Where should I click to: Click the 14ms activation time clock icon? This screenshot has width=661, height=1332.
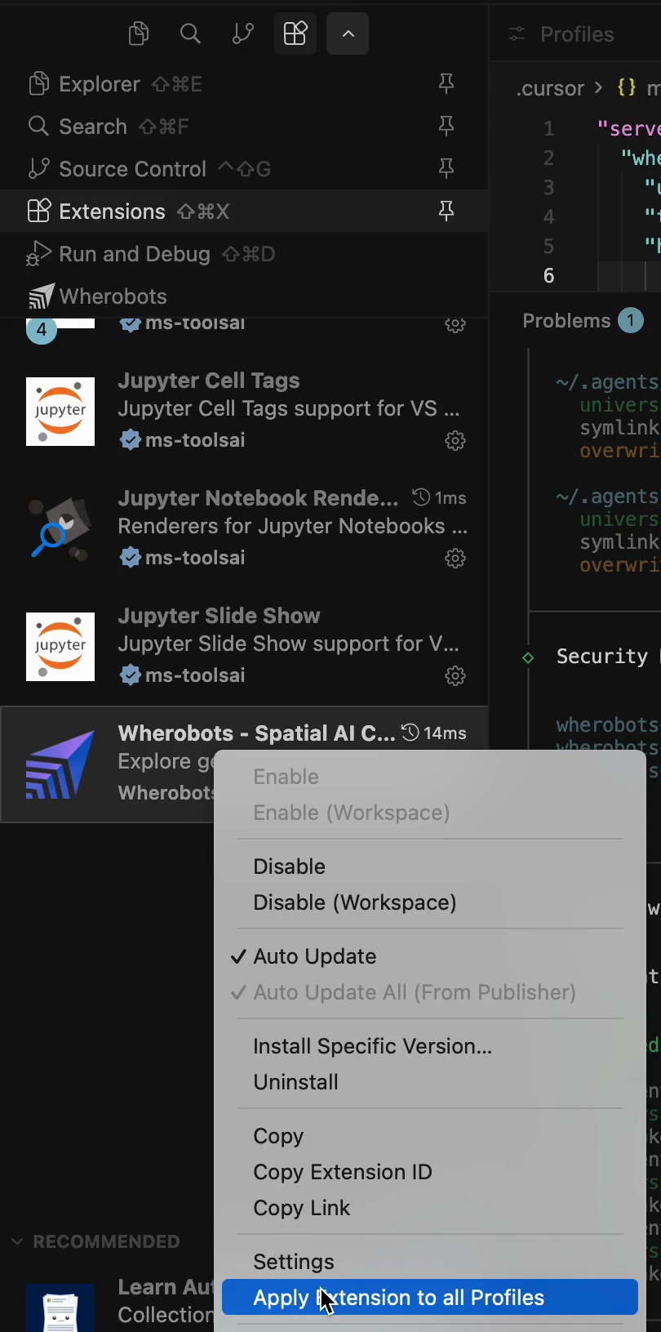(x=408, y=733)
